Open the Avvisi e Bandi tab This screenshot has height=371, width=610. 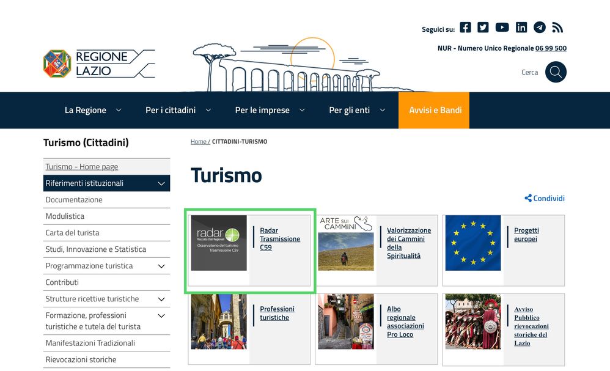coord(435,110)
